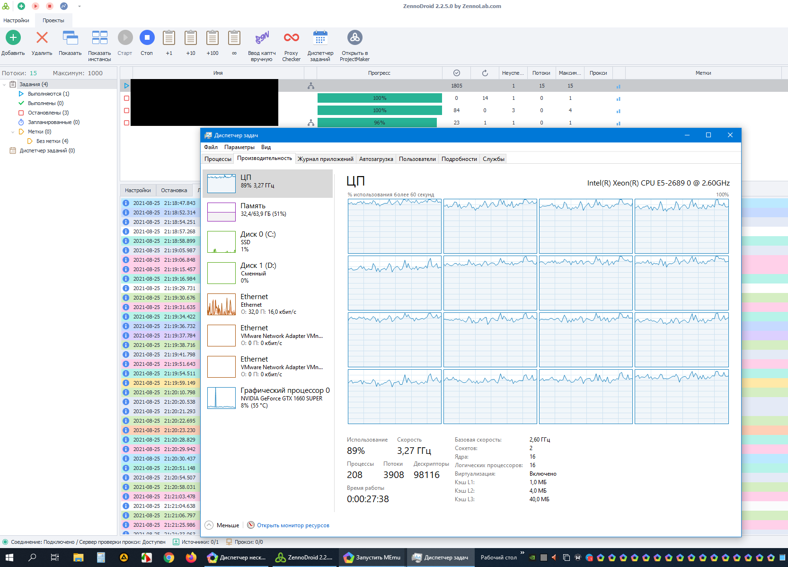
Task: Click the red Удалить cross icon
Action: [x=42, y=37]
